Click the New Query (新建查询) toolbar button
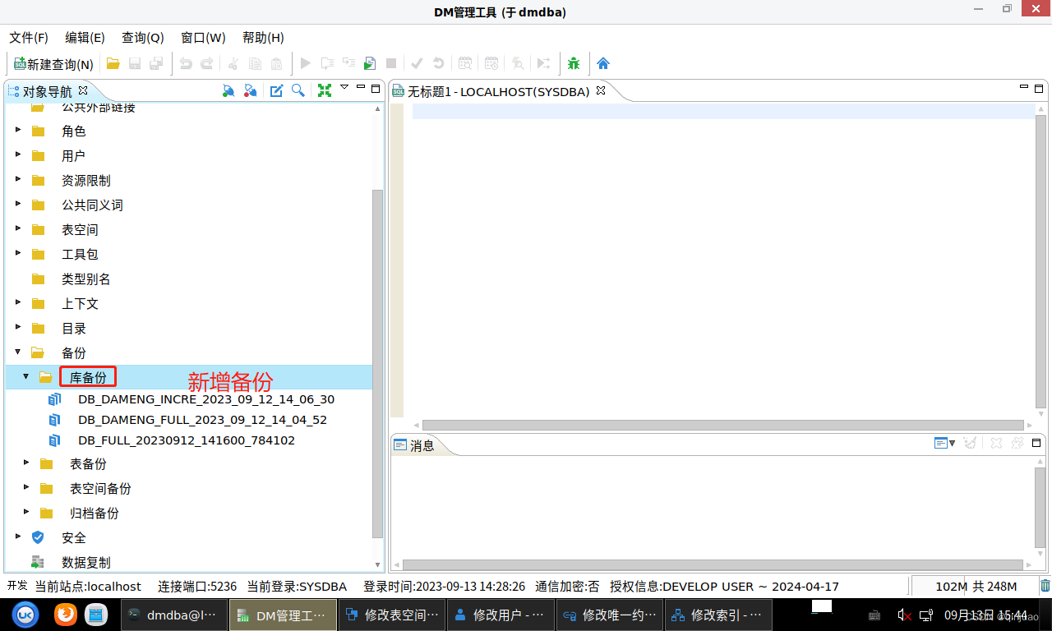 click(53, 63)
